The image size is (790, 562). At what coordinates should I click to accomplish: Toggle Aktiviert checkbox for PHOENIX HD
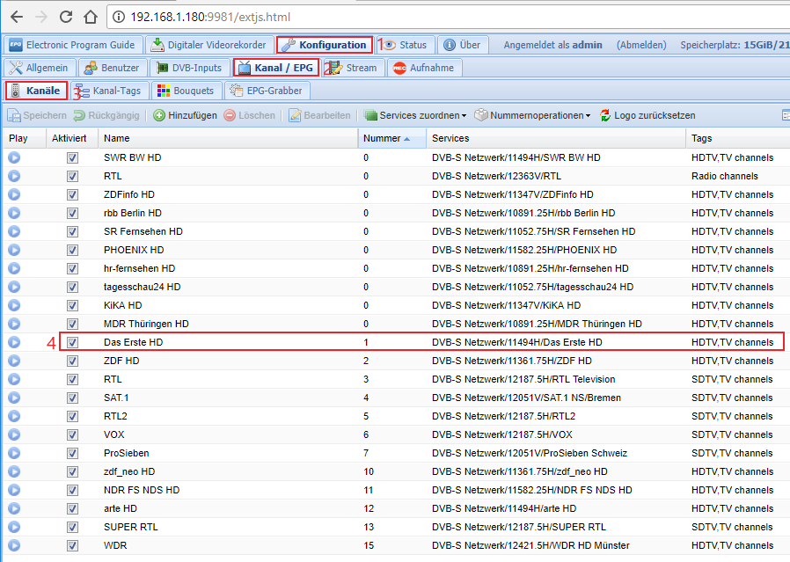click(x=72, y=250)
